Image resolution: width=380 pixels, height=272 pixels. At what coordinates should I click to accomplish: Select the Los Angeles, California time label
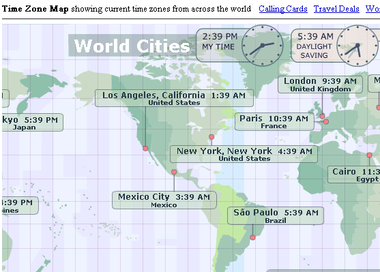(x=174, y=98)
